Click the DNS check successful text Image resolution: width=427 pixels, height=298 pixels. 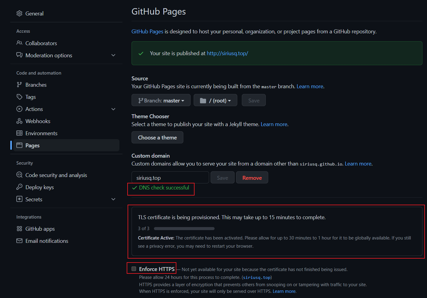(164, 188)
